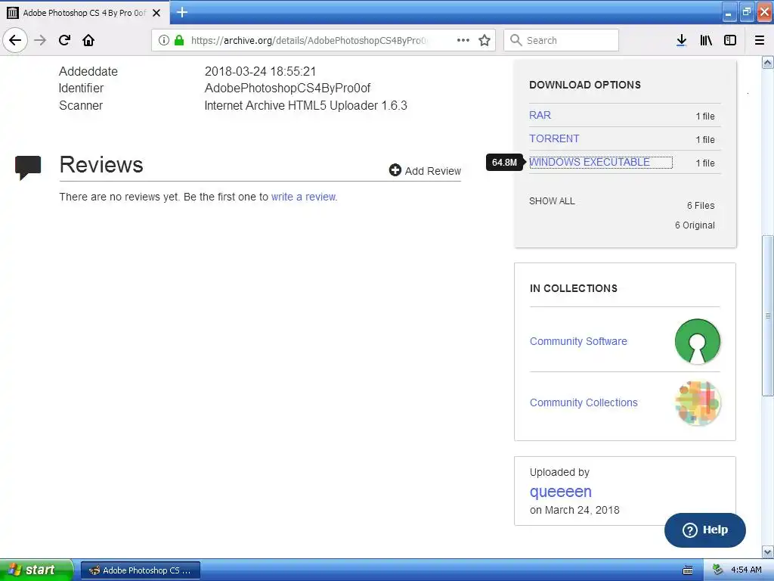This screenshot has height=581, width=774.
Task: Click the tray icon beside the clock
Action: (x=718, y=570)
